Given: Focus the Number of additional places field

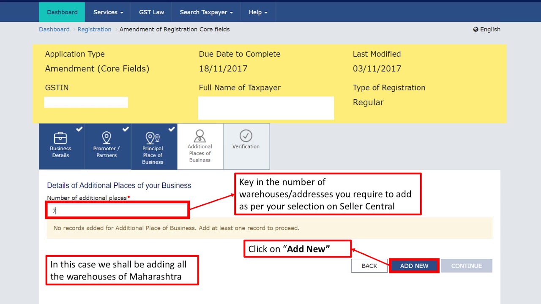Looking at the screenshot, I should [x=117, y=210].
